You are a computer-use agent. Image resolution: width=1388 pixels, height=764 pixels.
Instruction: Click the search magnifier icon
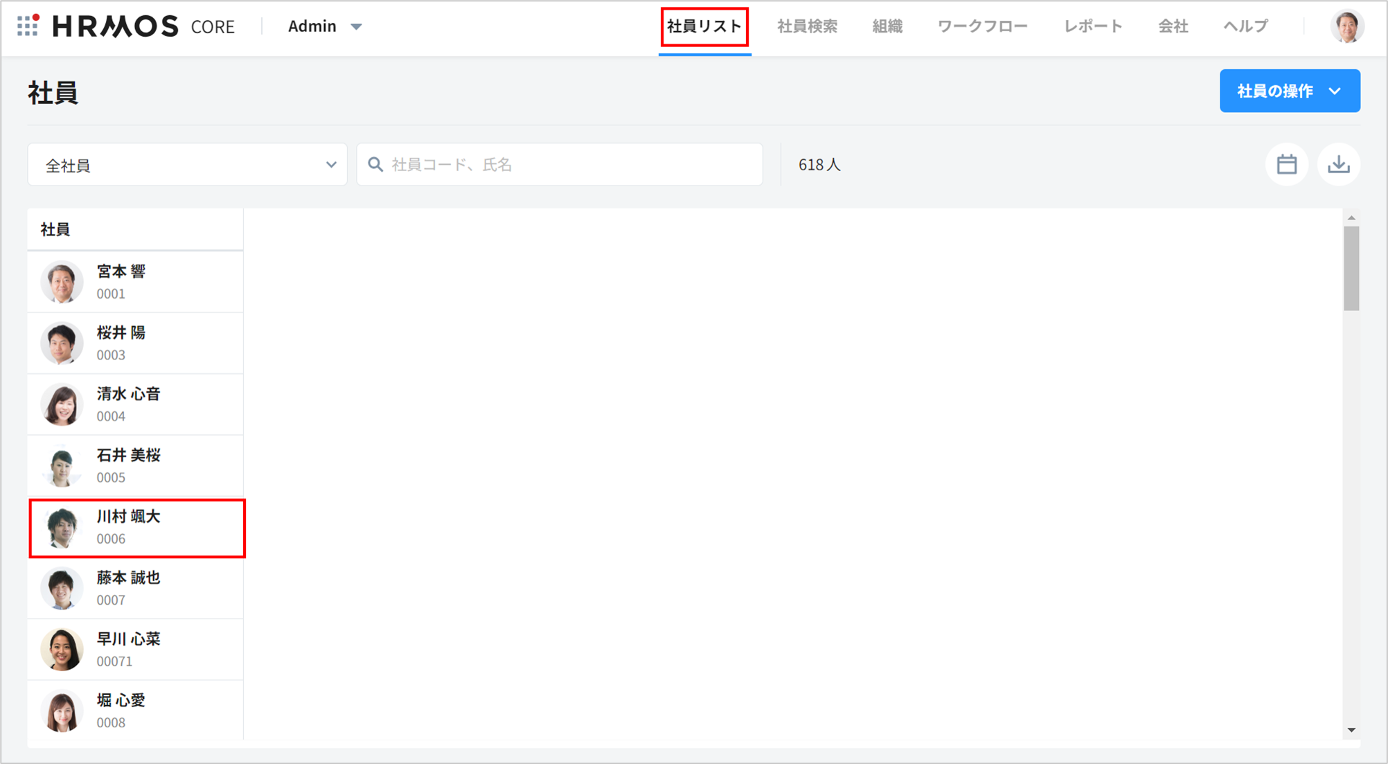pyautogui.click(x=375, y=165)
